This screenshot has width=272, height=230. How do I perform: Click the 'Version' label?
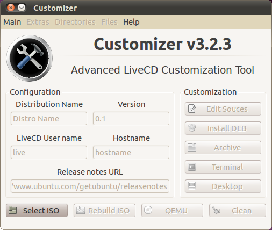pos(132,104)
